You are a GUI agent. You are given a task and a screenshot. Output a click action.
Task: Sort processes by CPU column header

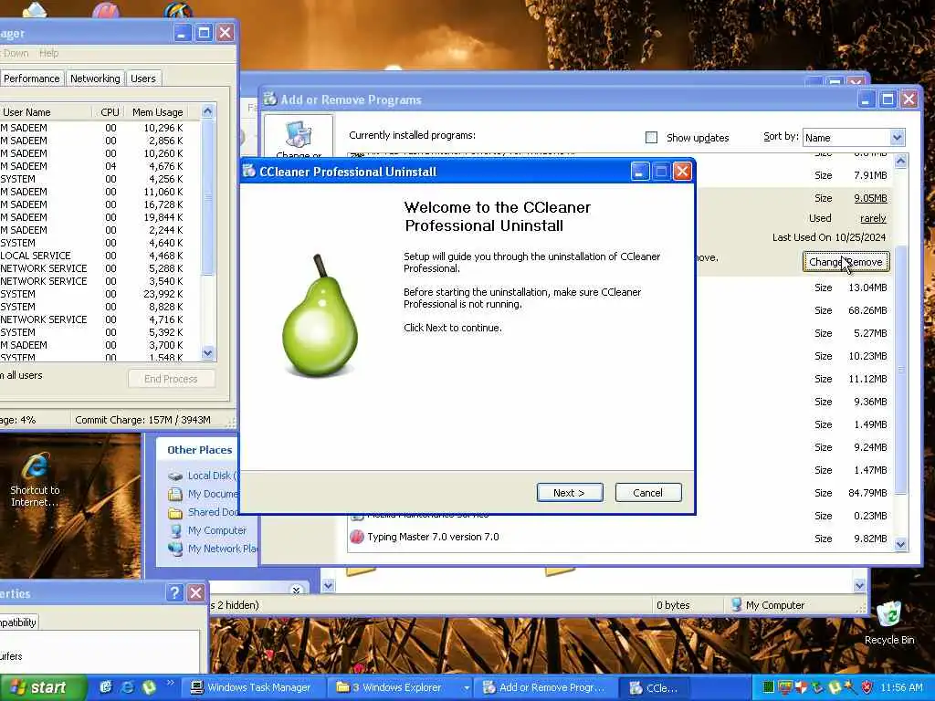(110, 112)
